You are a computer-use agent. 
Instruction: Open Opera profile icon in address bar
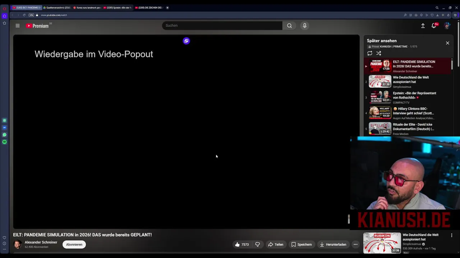(x=448, y=15)
